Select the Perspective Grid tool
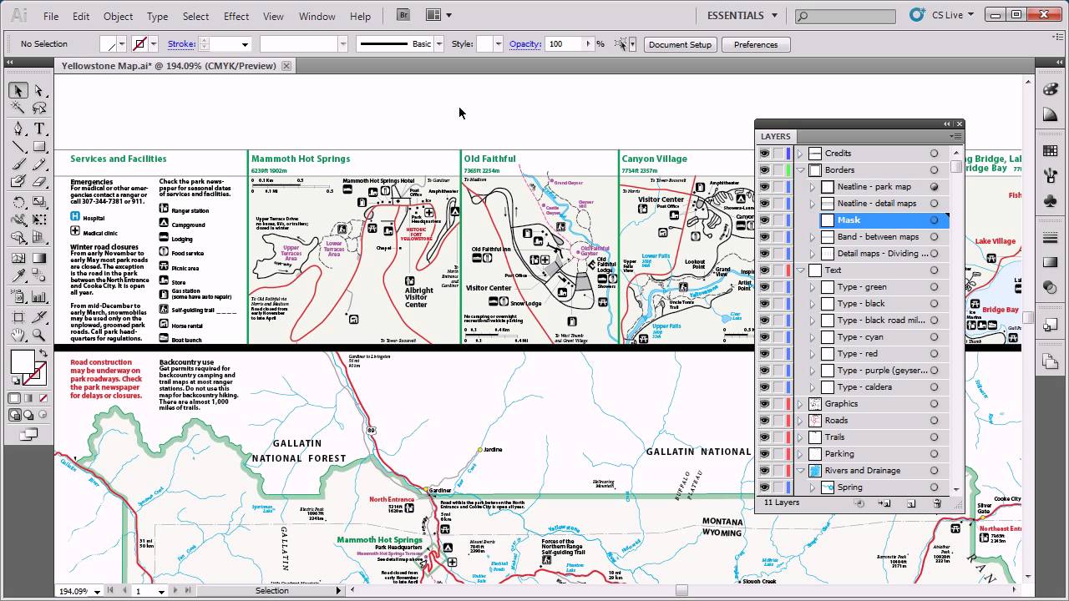This screenshot has height=601, width=1069. 38,237
